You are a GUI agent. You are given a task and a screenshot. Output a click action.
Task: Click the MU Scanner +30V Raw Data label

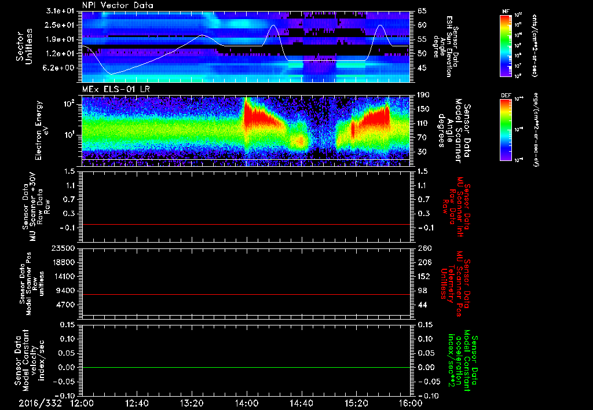36,207
